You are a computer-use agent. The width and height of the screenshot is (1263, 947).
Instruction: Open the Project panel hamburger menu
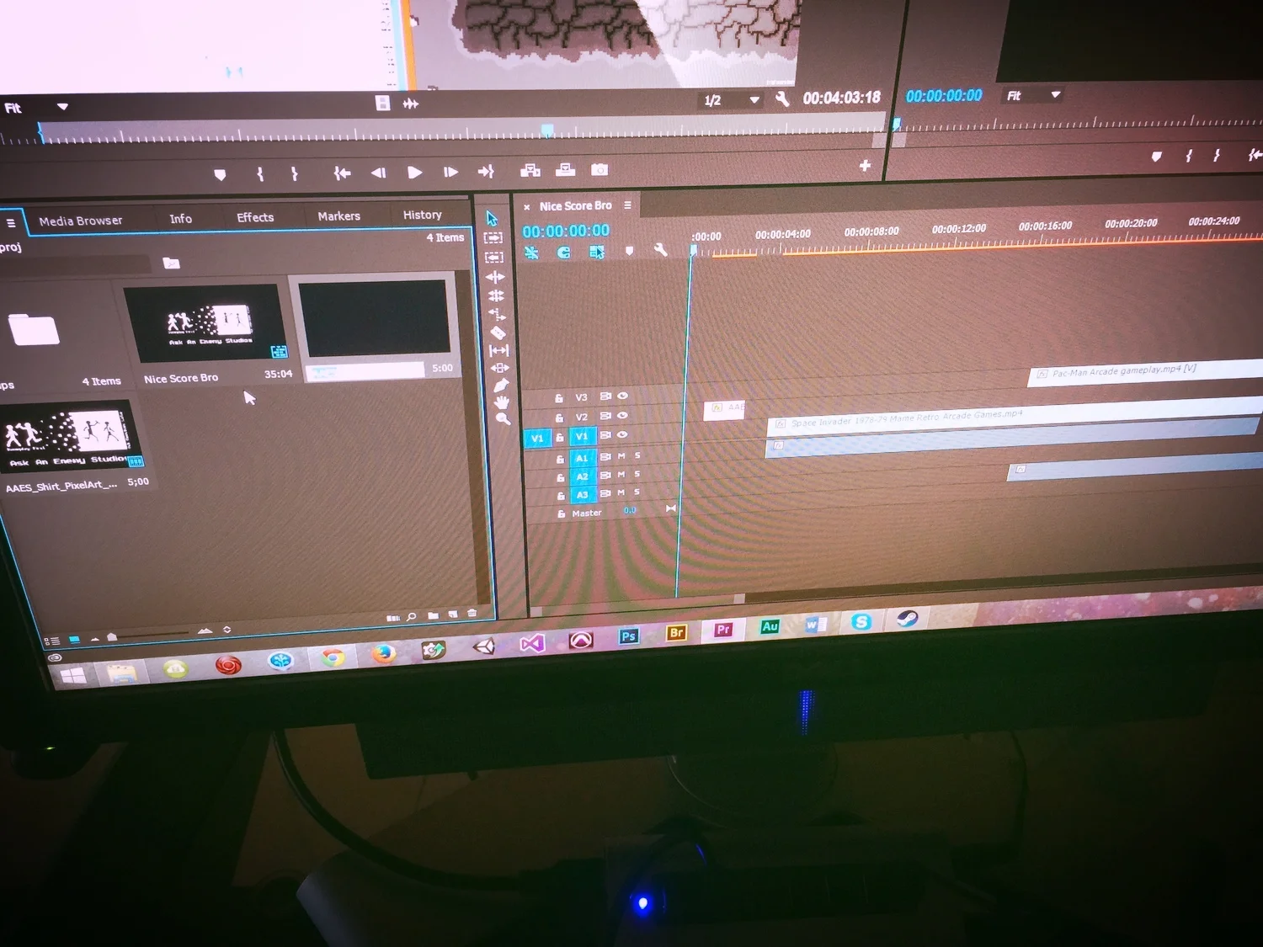point(11,223)
